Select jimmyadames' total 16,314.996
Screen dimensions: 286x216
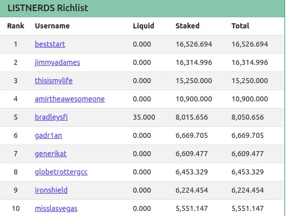(x=250, y=63)
